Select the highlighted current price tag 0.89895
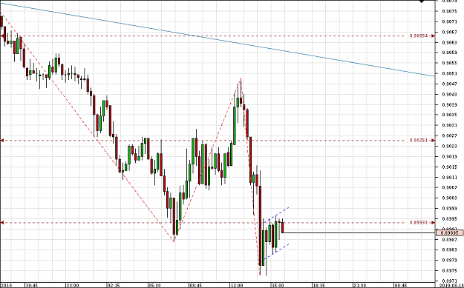 point(449,233)
